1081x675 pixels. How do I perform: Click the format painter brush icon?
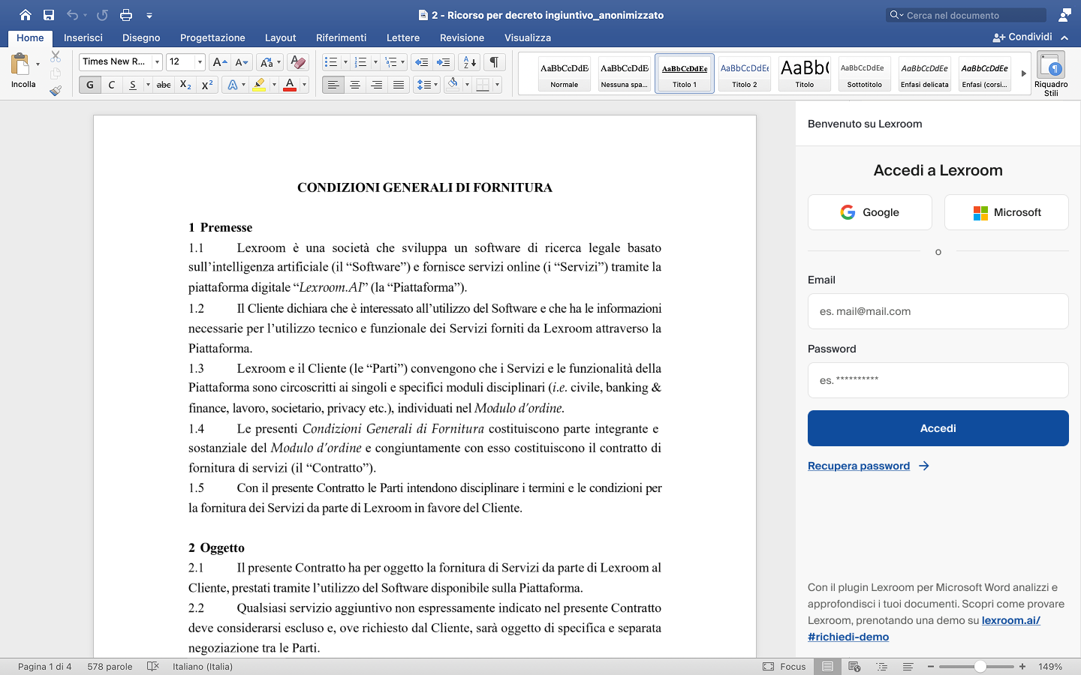click(56, 91)
